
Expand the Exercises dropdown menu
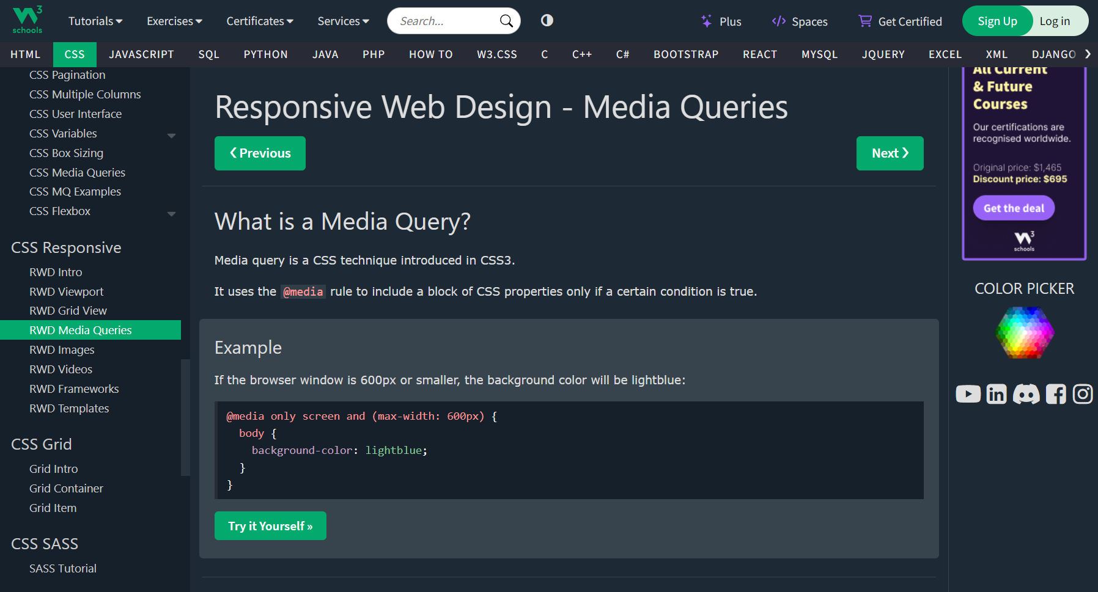coord(174,21)
